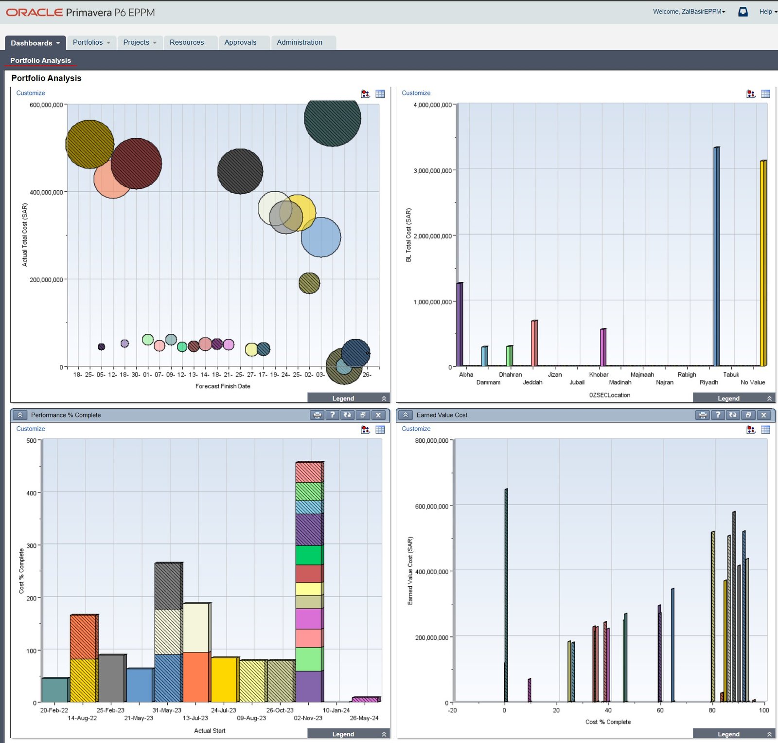Open the Portfolios dropdown menu
778x743 pixels.
pyautogui.click(x=91, y=42)
